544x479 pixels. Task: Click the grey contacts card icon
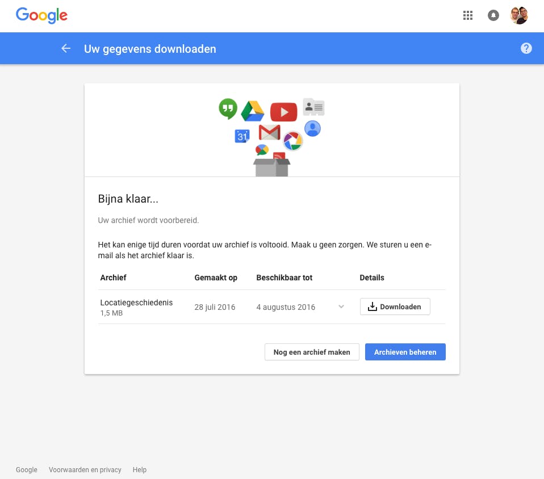click(x=313, y=107)
